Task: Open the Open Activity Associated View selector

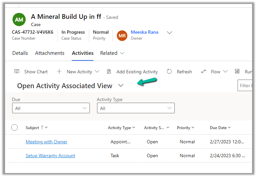Action: click(x=120, y=86)
